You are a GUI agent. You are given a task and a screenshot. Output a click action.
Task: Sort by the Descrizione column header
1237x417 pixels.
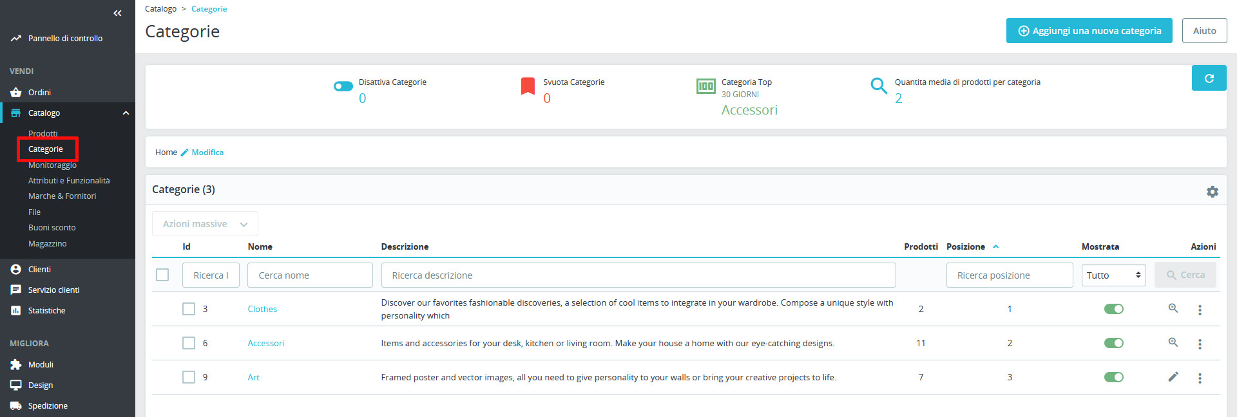[x=405, y=246]
